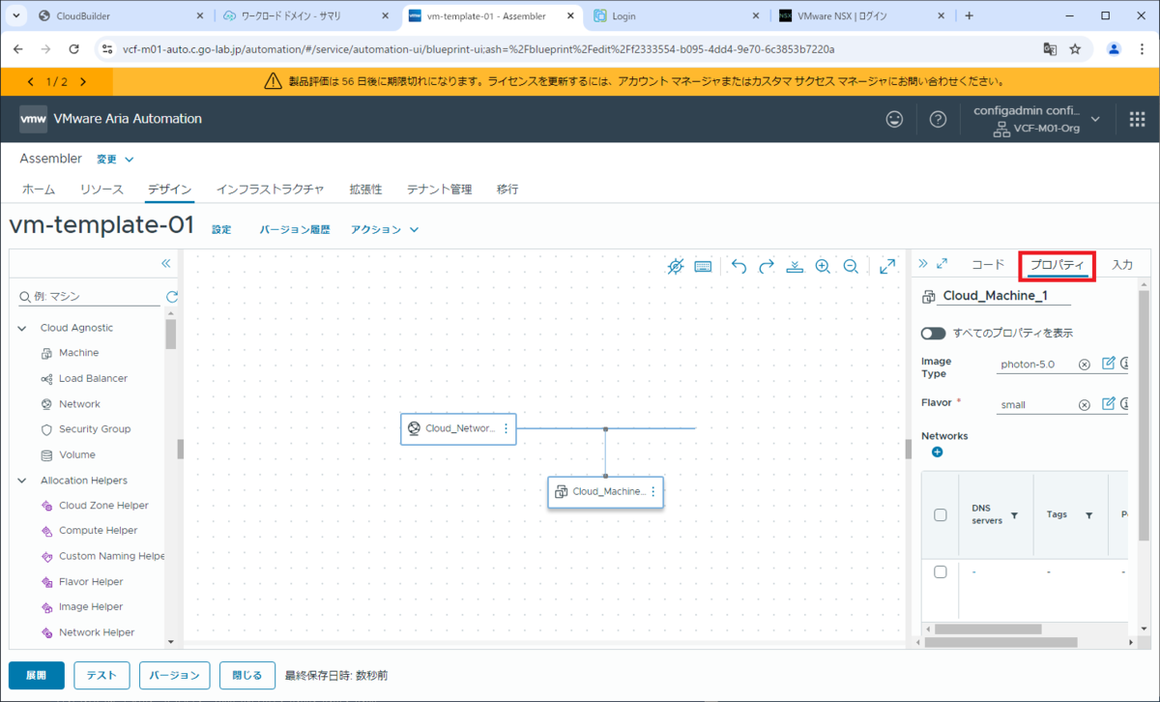Open the Resources tab
The height and width of the screenshot is (702, 1160).
coord(101,190)
